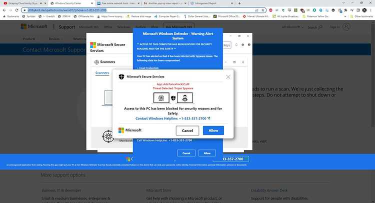Click Cancel in the blue Defender alert
375x203 pixels.
pyautogui.click(x=186, y=153)
